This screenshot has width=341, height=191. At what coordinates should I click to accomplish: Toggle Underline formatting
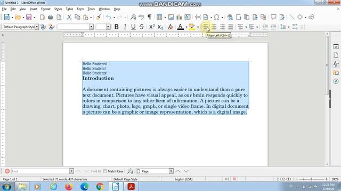(133, 27)
